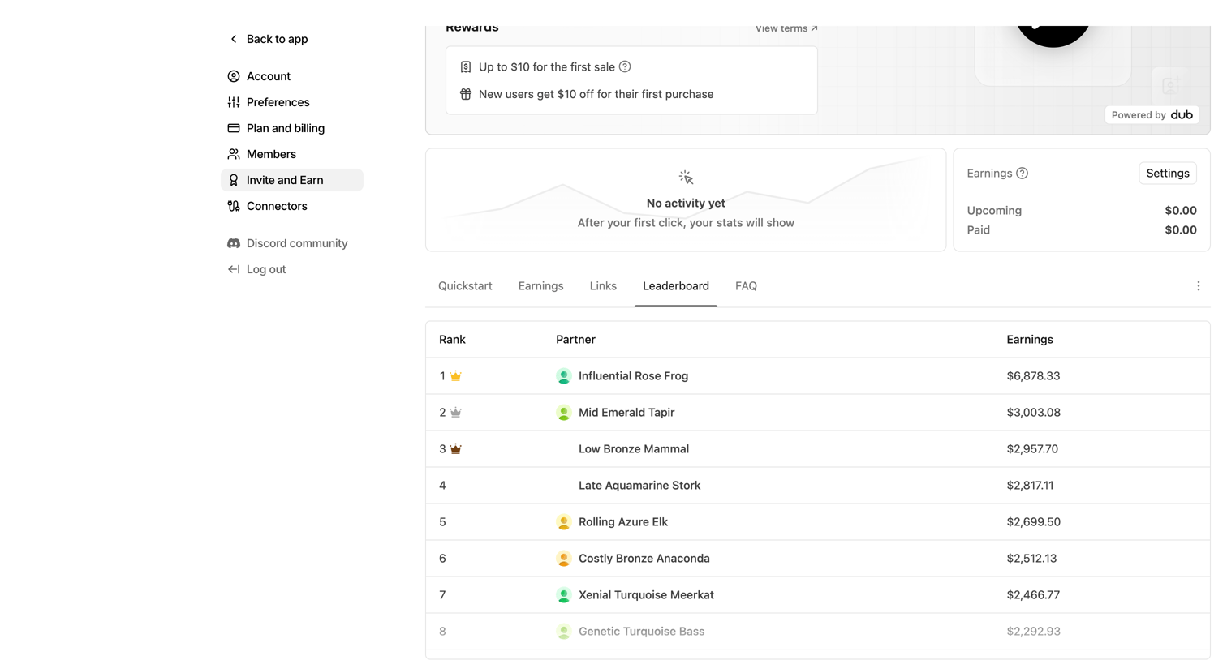Click the Account person icon in sidebar
The height and width of the screenshot is (660, 1227).
pos(234,76)
